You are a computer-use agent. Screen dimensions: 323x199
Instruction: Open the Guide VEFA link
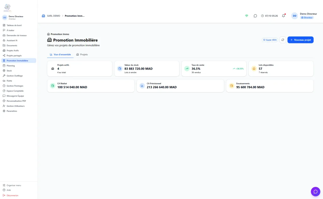pyautogui.click(x=270, y=40)
